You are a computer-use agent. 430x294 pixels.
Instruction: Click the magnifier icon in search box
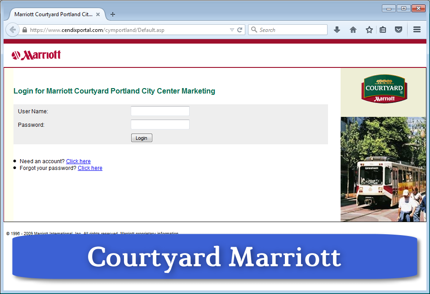(x=254, y=30)
